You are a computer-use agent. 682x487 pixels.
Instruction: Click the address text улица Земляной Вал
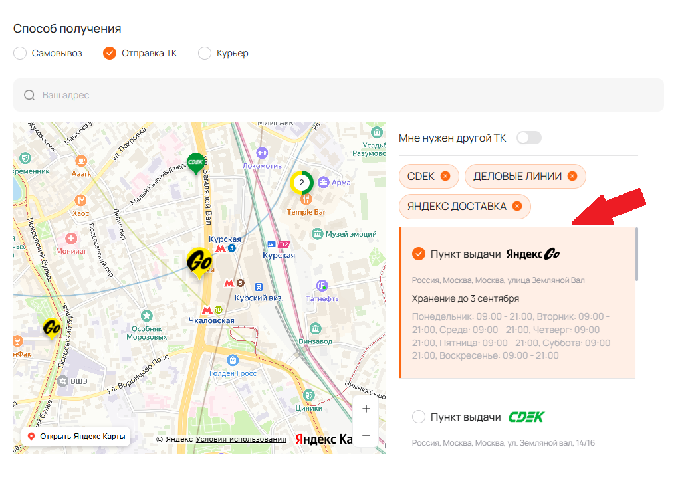click(x=546, y=280)
